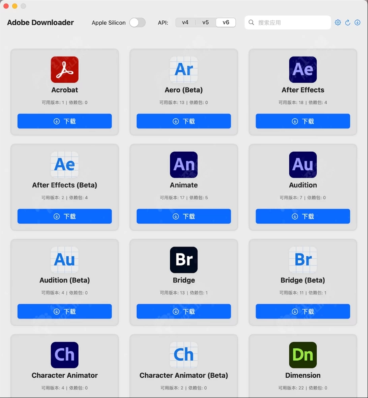Click Dimension's 可用版本: 22 info line
The height and width of the screenshot is (398, 368).
click(303, 388)
